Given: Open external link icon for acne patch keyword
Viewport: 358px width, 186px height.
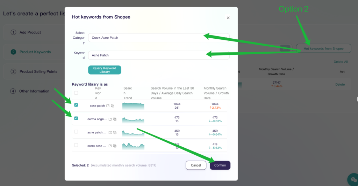Looking at the screenshot, I should [108, 106].
